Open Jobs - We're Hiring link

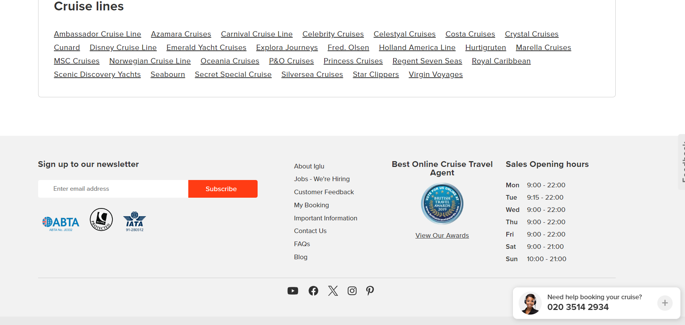322,179
